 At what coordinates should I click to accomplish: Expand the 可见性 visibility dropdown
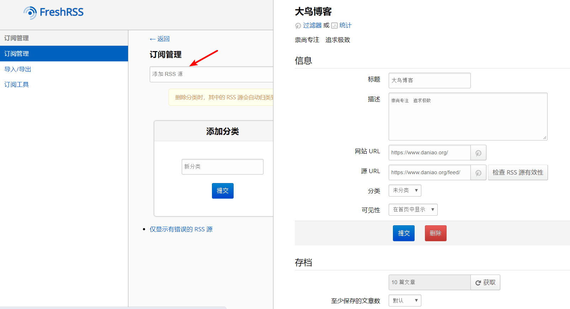413,210
